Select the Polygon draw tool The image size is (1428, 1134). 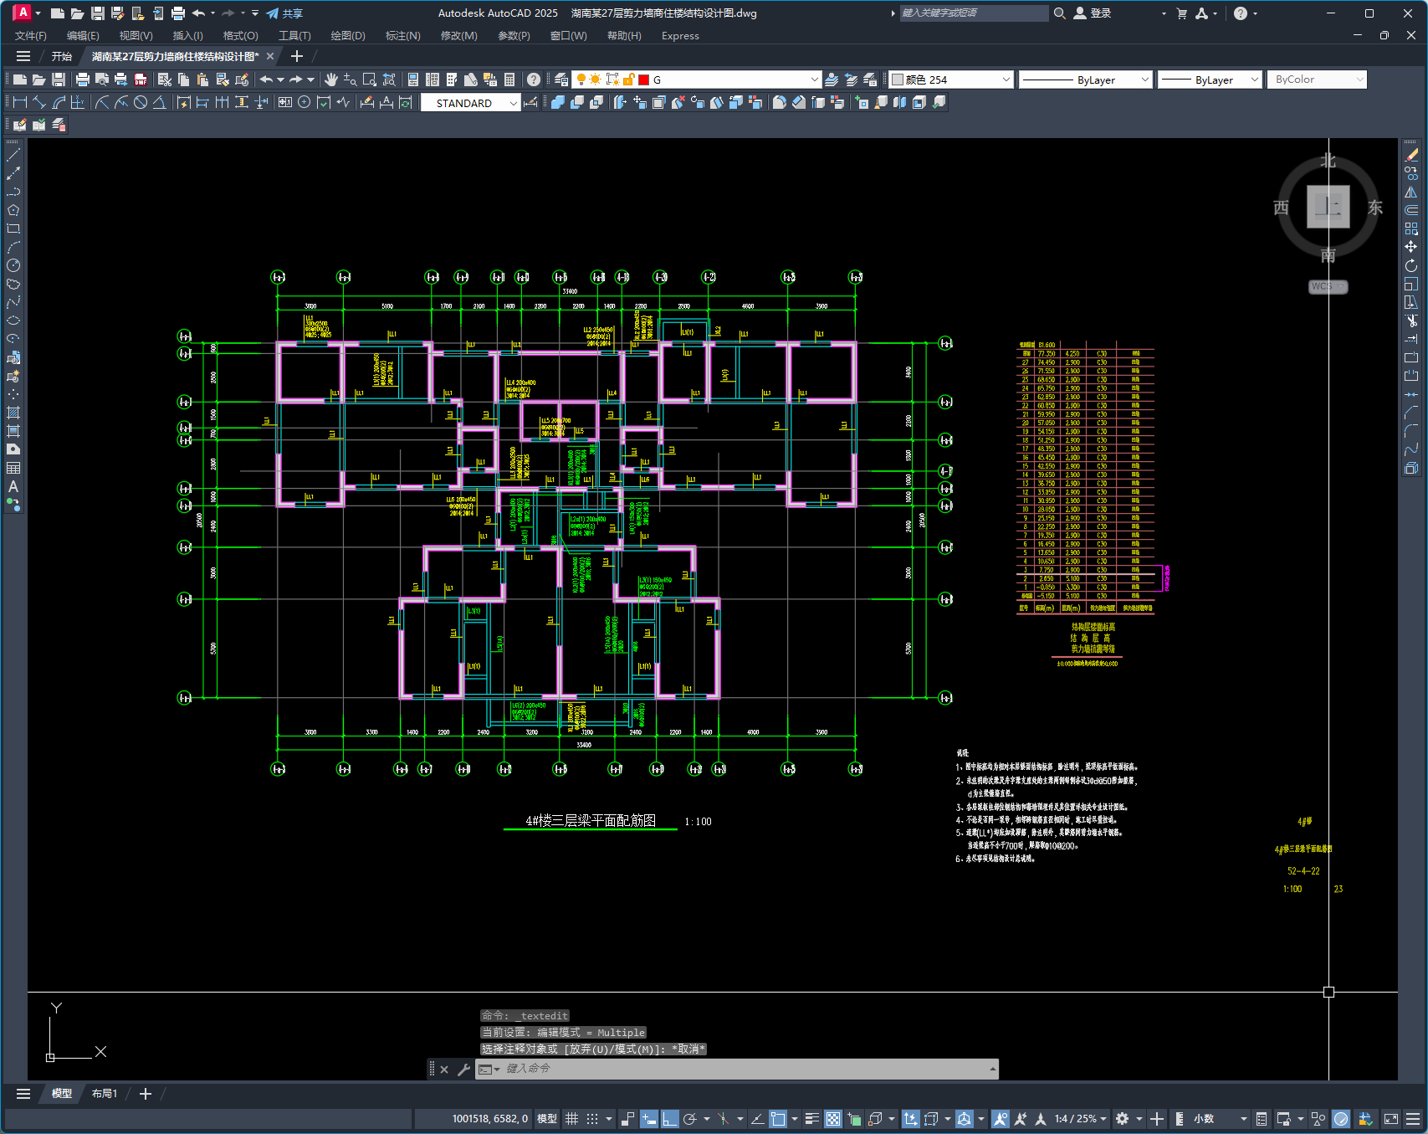point(13,210)
